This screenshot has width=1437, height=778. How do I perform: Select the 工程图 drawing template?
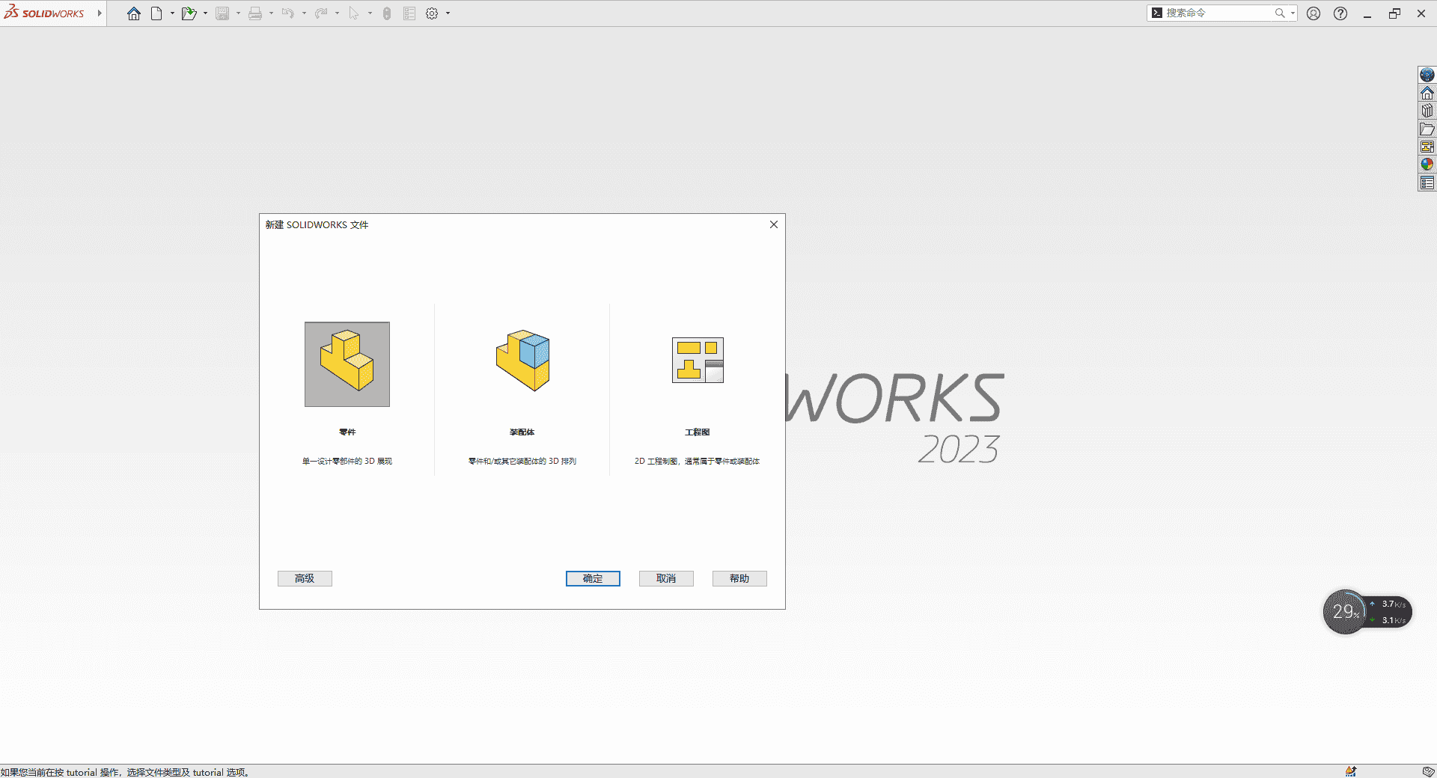tap(696, 361)
